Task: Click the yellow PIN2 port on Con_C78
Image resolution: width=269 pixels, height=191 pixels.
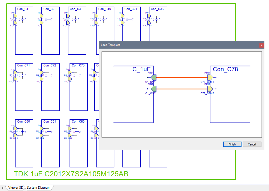Action: click(210, 89)
